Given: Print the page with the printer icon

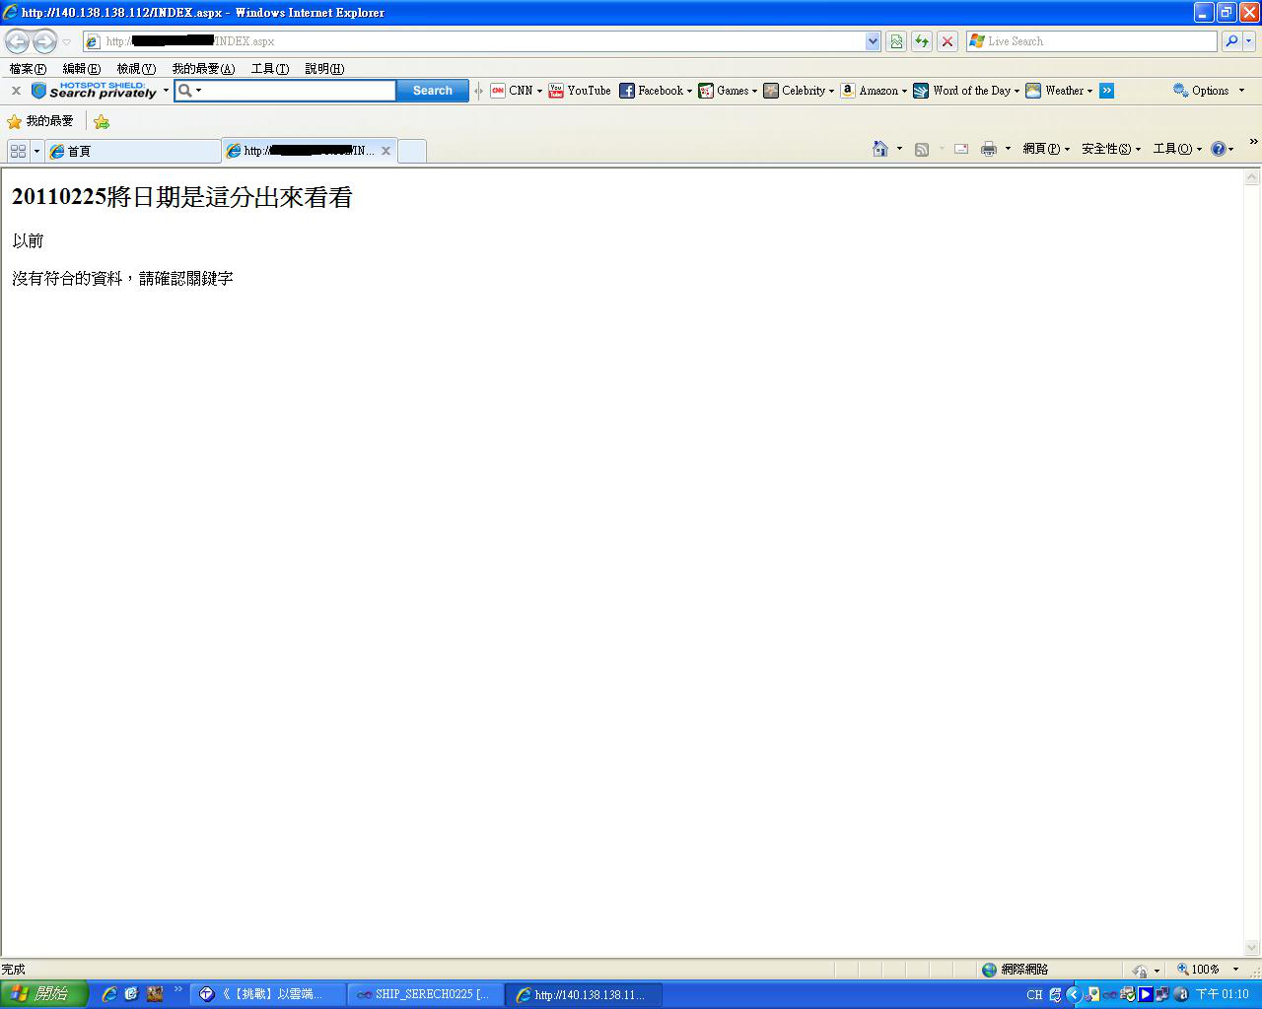Looking at the screenshot, I should point(989,149).
